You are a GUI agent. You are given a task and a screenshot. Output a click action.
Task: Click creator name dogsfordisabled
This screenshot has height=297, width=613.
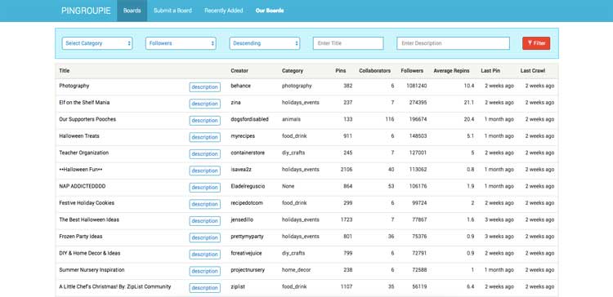tap(250, 119)
